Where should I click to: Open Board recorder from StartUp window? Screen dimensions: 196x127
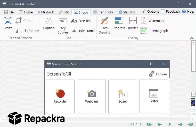point(123,96)
